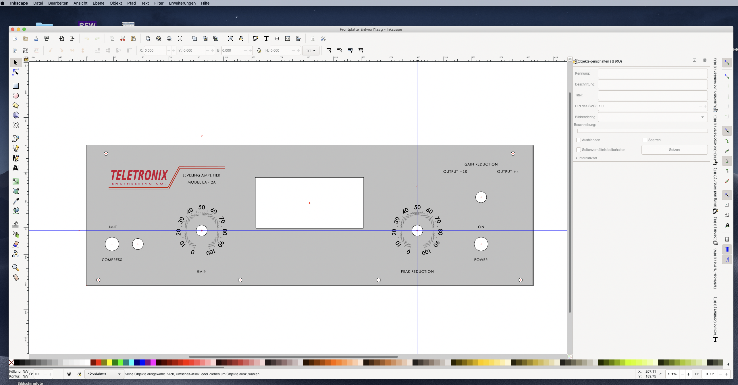Activate the Zoom magnifier tool
Screen dimensions: 738x385
[x=16, y=268]
